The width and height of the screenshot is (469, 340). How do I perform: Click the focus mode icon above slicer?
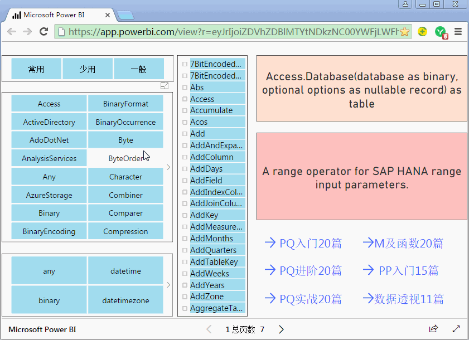point(165,86)
